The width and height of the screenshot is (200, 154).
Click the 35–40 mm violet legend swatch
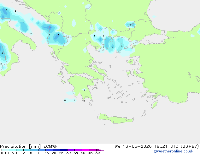(x=78, y=150)
